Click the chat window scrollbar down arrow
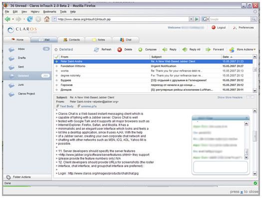The width and height of the screenshot is (262, 198). pyautogui.click(x=247, y=157)
